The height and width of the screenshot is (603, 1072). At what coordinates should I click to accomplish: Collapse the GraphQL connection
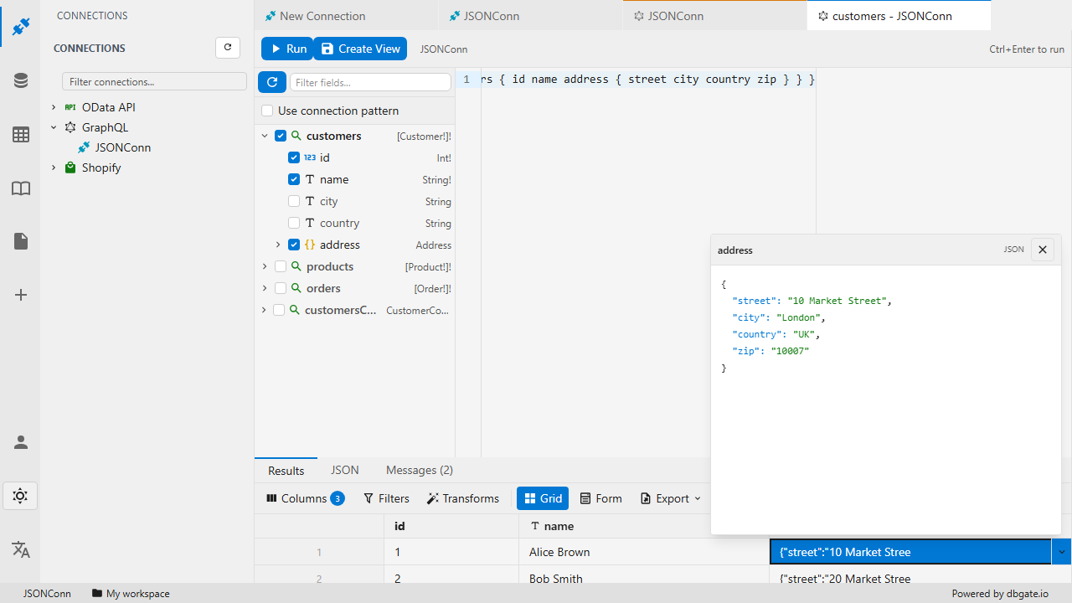click(54, 127)
